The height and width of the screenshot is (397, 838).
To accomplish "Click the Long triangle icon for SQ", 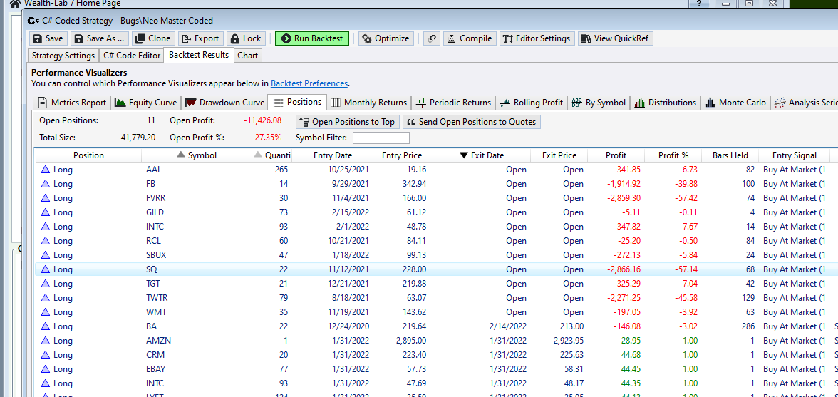I will [46, 269].
